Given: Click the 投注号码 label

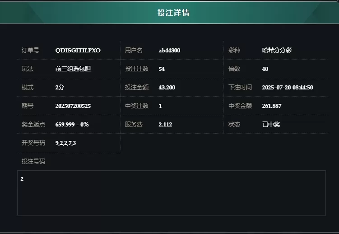Looking at the screenshot, I should click(x=33, y=161).
